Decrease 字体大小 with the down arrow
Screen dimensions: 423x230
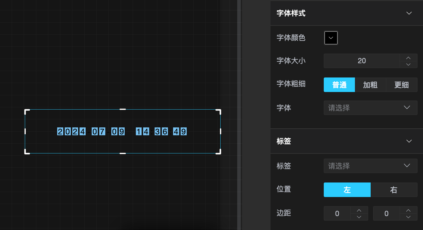coord(408,64)
